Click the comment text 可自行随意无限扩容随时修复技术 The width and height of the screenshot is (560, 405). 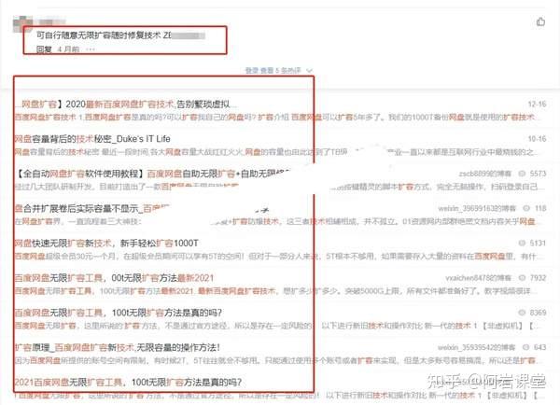99,35
